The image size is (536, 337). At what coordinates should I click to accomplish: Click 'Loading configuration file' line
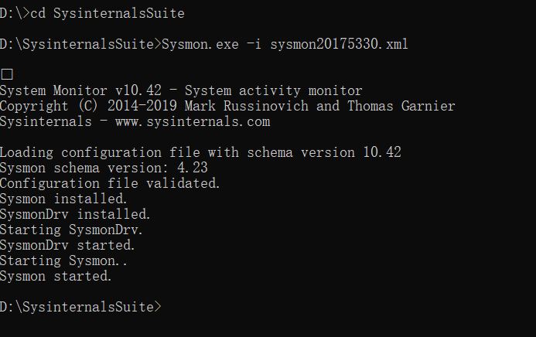tap(200, 152)
